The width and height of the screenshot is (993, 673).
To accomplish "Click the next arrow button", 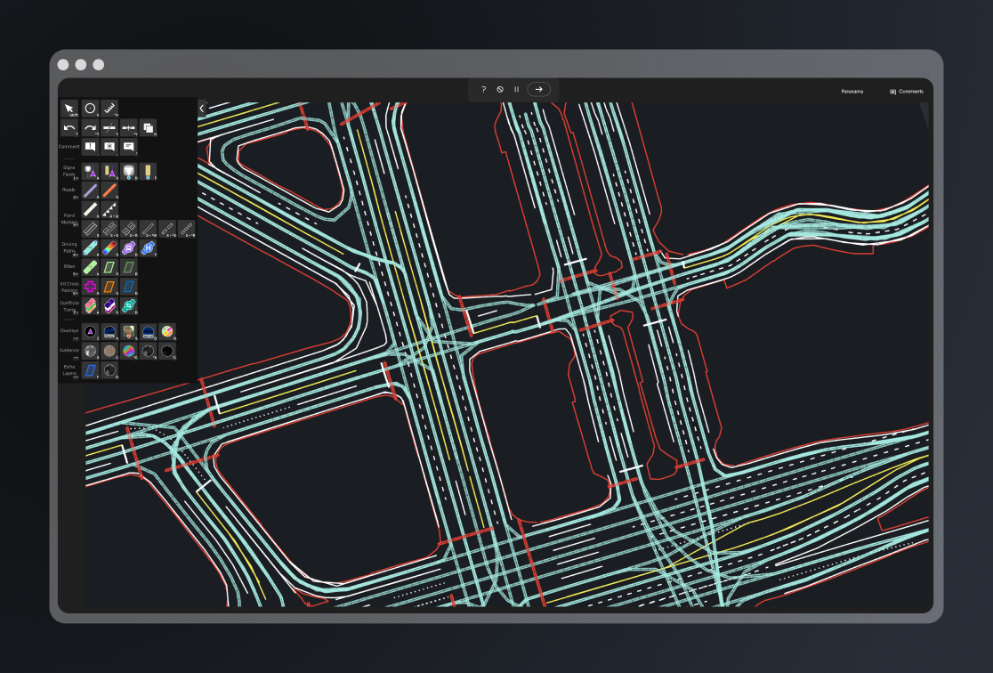I will 538,89.
